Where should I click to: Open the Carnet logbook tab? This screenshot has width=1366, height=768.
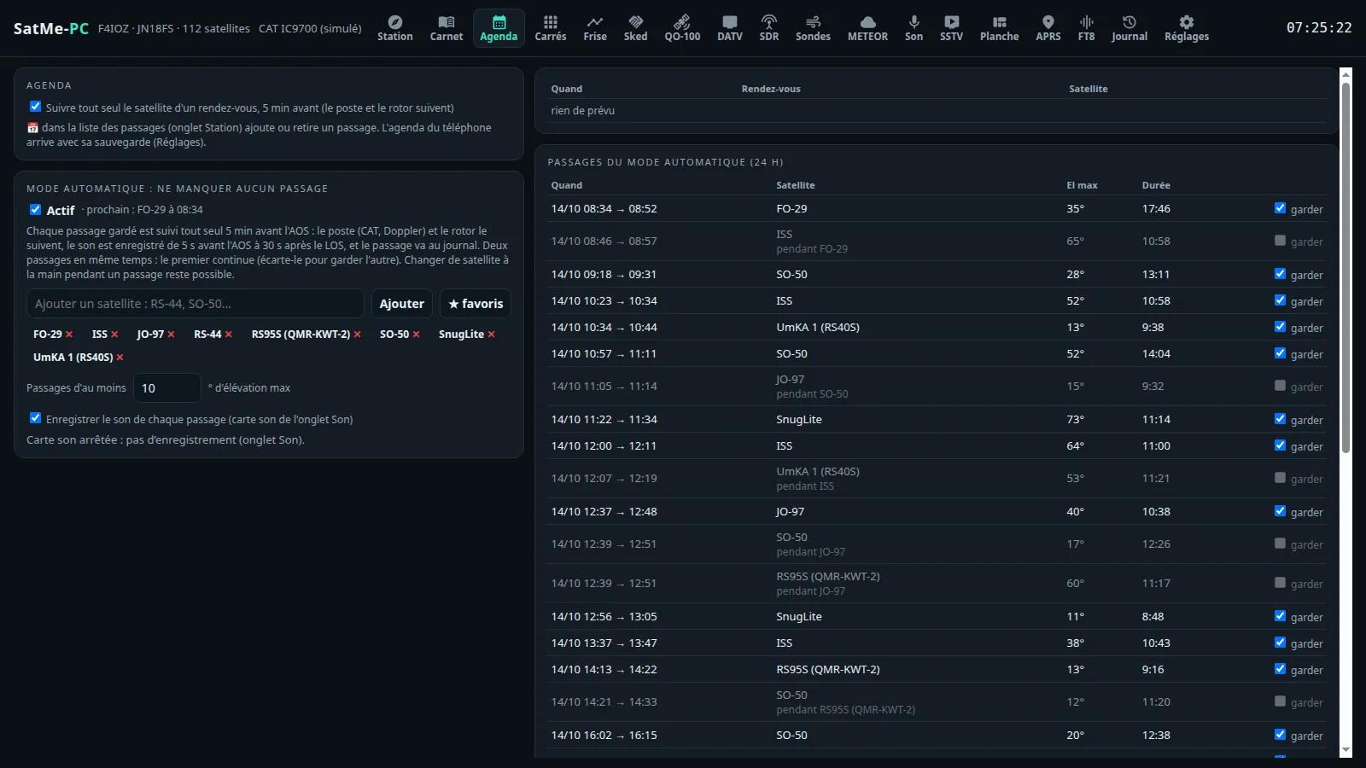click(446, 28)
